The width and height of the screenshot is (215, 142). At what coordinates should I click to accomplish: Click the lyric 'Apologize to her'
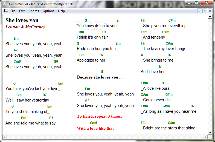(91, 60)
